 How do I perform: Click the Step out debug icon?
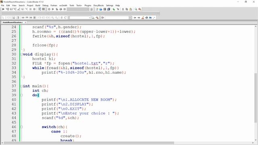(19, 9)
